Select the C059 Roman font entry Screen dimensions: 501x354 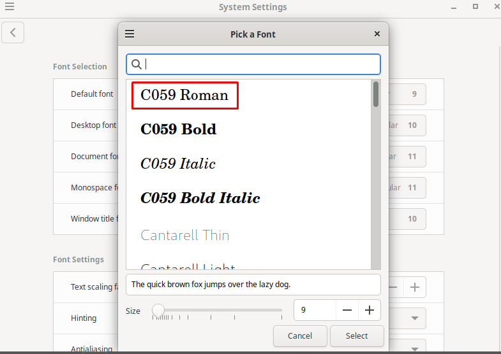184,96
